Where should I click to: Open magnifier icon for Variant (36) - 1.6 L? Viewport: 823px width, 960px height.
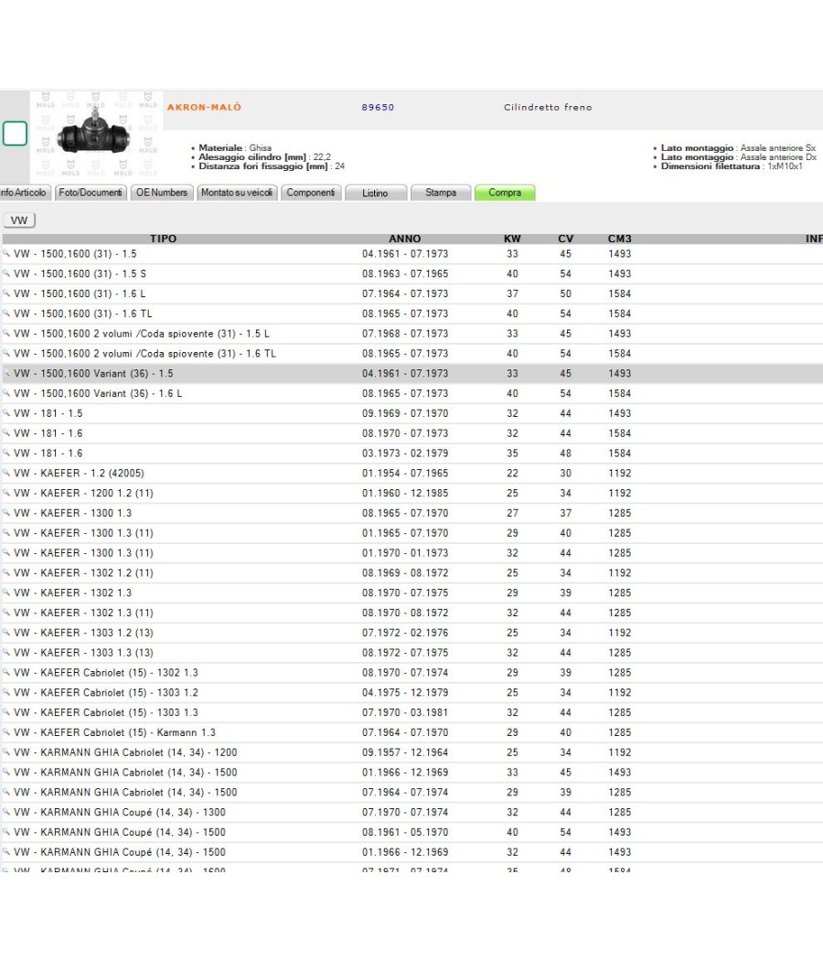6,393
